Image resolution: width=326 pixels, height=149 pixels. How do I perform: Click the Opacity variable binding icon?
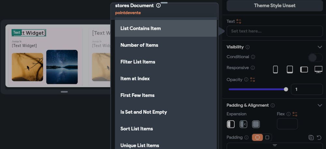click(252, 80)
